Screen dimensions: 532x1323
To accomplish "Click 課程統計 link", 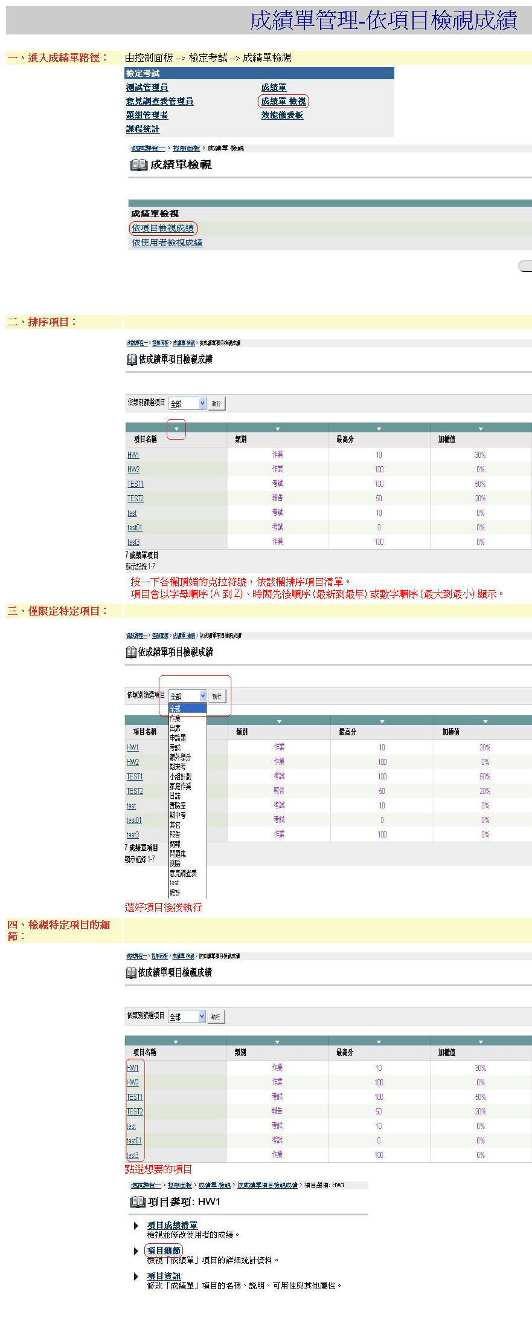I will (x=143, y=129).
